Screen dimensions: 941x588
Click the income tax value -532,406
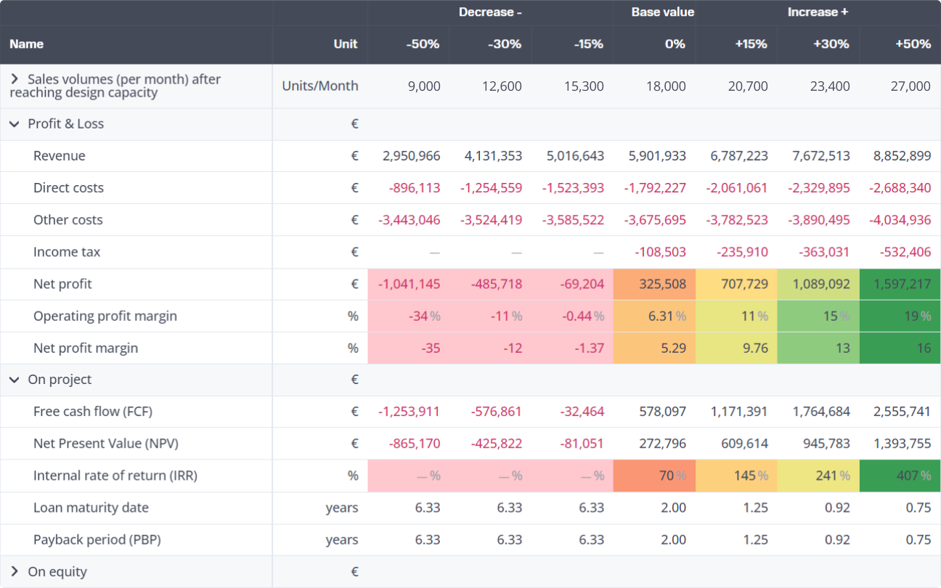[x=905, y=252]
